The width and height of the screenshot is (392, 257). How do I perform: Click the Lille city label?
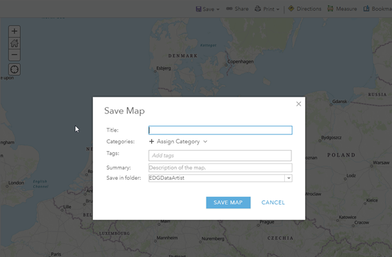point(67,207)
